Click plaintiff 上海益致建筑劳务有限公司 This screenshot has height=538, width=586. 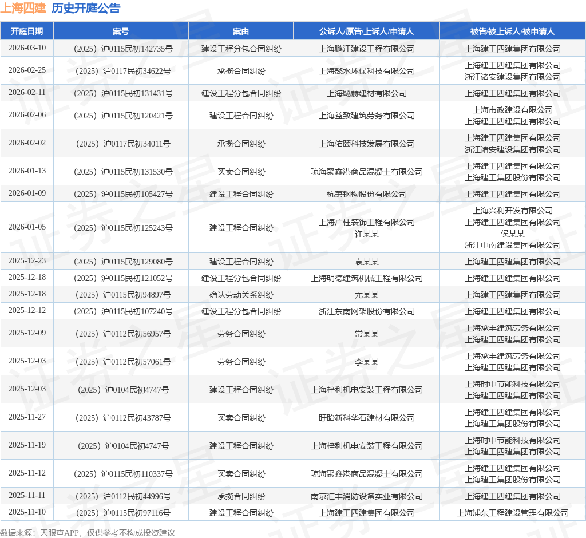coord(367,116)
